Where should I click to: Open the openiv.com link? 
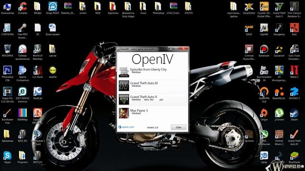(126, 127)
